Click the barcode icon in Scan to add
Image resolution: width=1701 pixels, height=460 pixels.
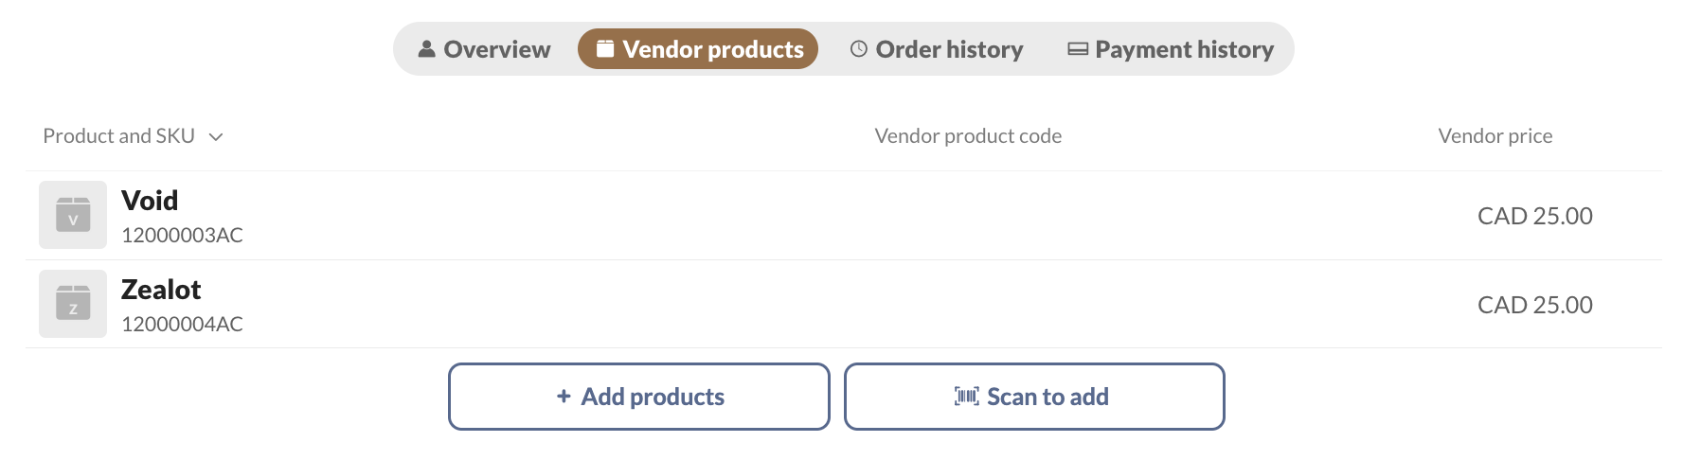tap(966, 397)
